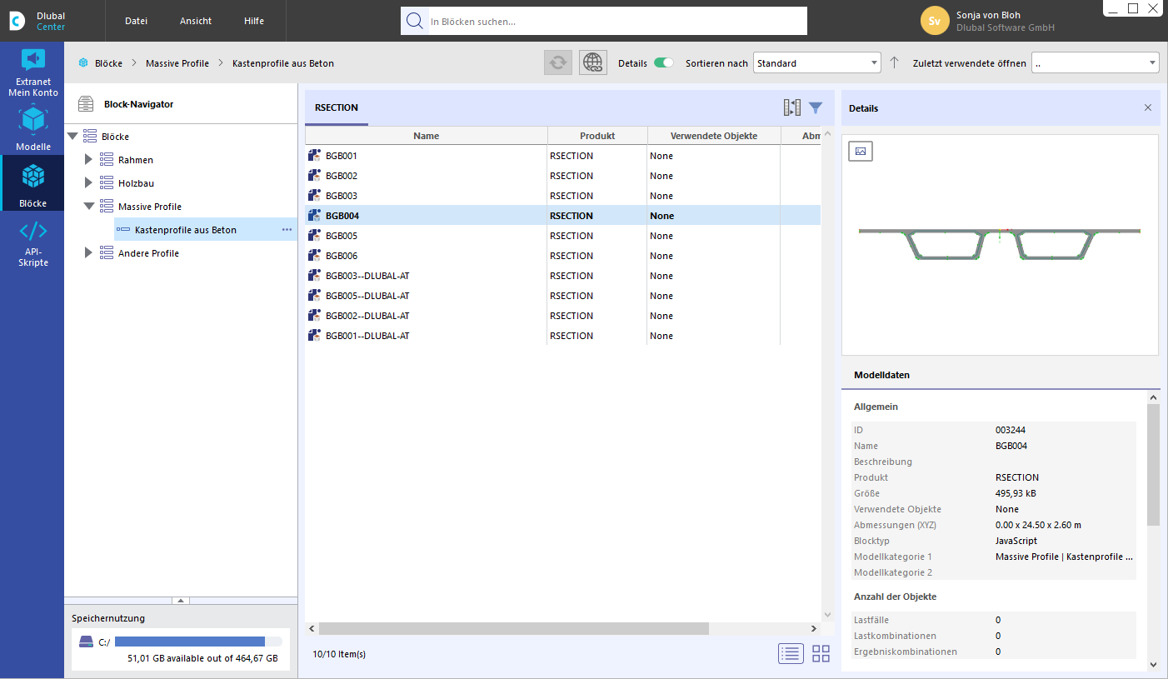Viewport: 1168px width, 679px height.
Task: Click the C:/ drive icon
Action: point(86,642)
